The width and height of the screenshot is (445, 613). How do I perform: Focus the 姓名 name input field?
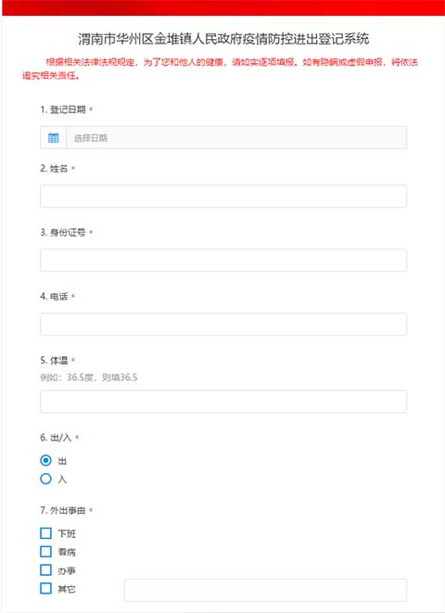(223, 197)
